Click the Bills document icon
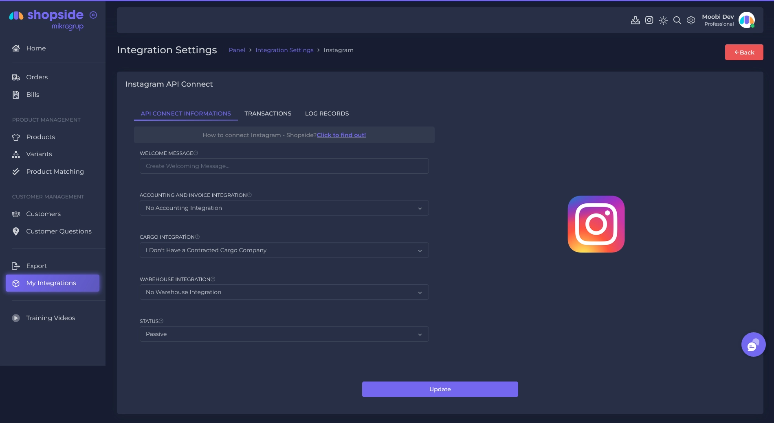The width and height of the screenshot is (774, 423). click(x=16, y=95)
